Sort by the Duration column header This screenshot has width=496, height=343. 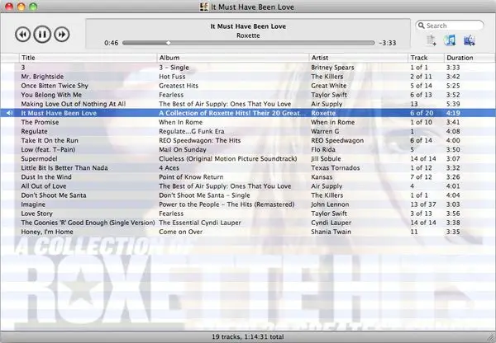(470, 58)
